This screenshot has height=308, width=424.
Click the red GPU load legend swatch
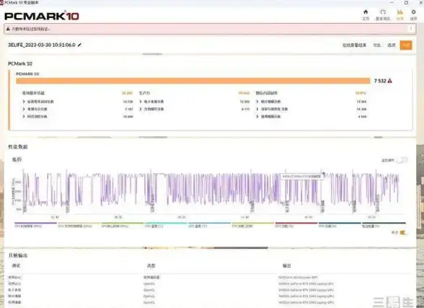[x=296, y=224]
